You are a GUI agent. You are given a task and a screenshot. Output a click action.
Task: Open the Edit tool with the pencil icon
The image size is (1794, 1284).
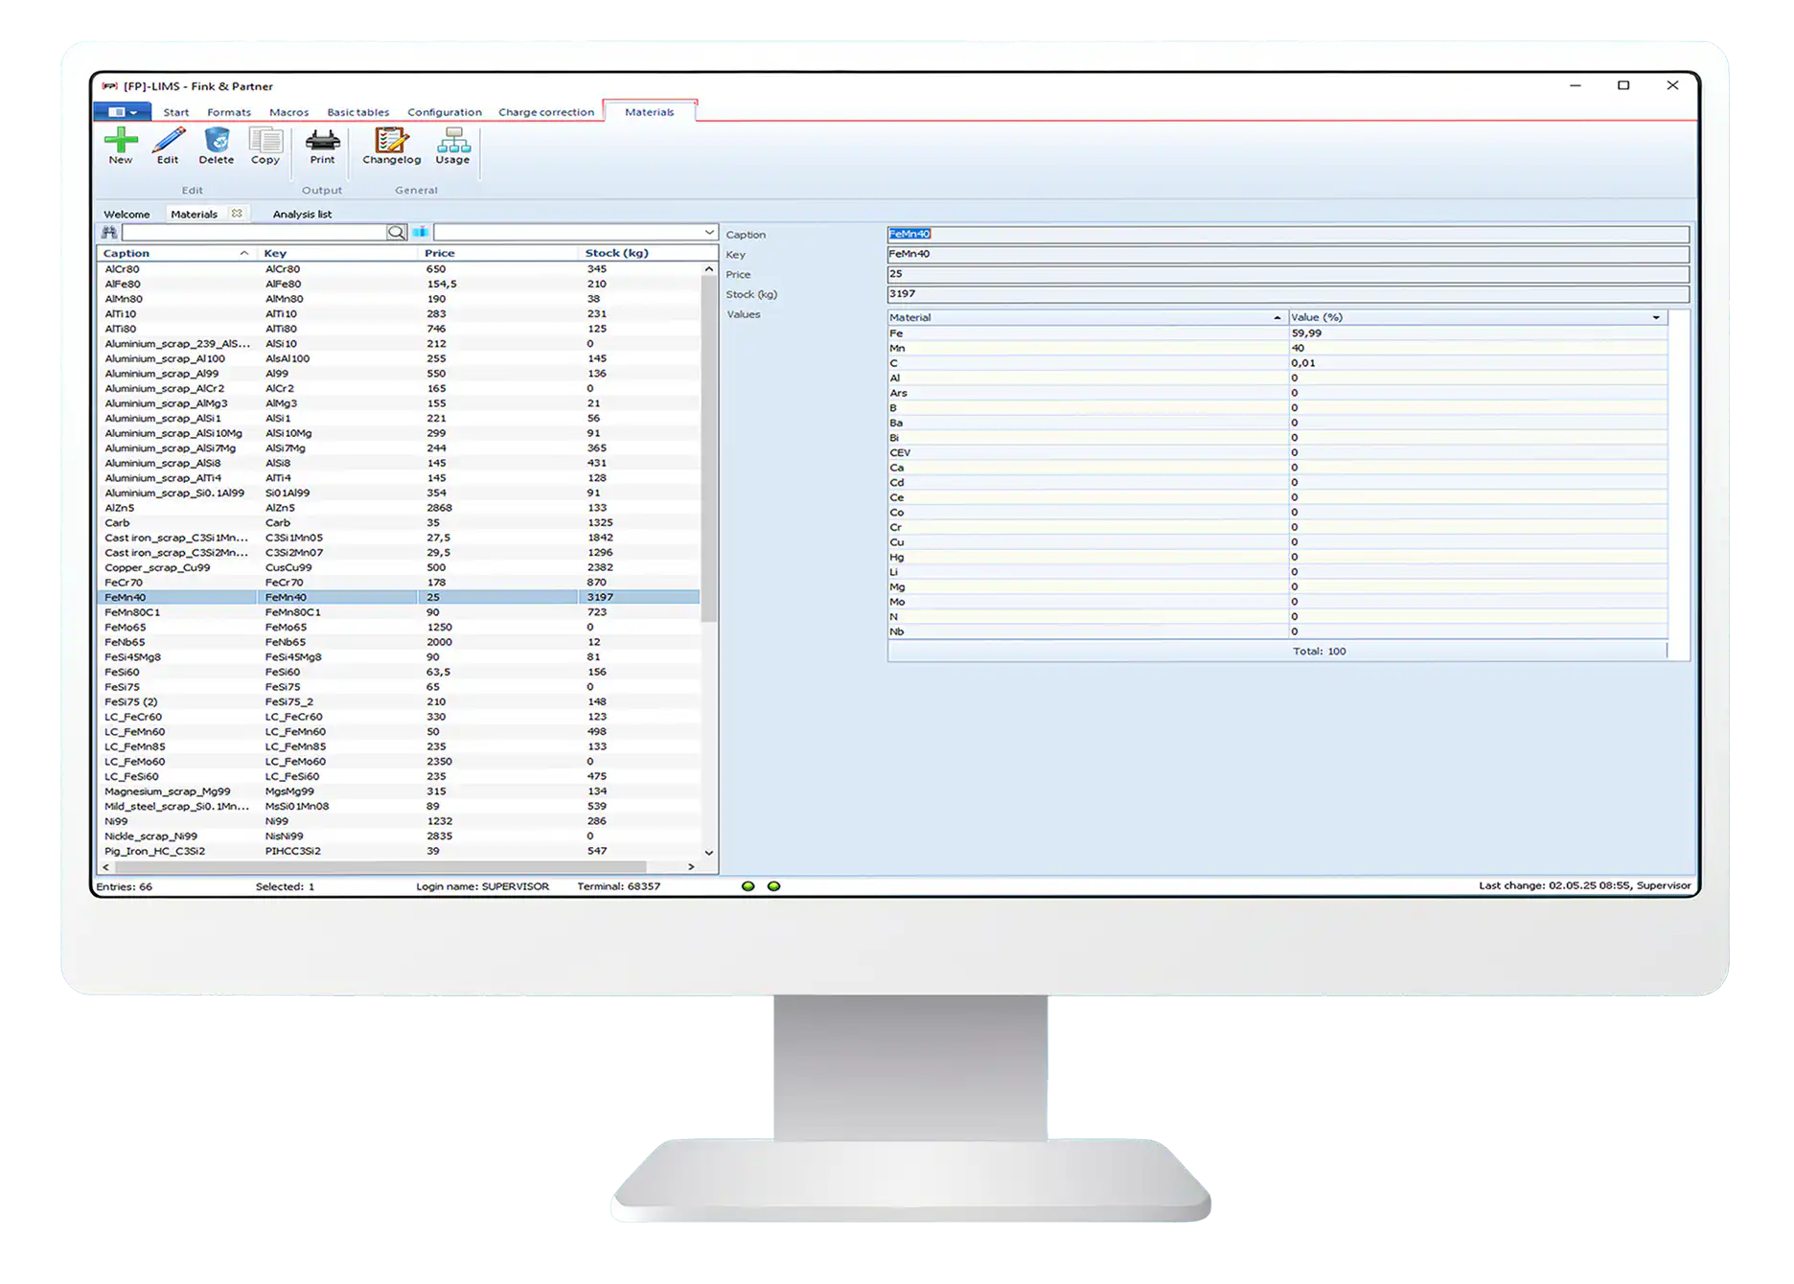(168, 146)
